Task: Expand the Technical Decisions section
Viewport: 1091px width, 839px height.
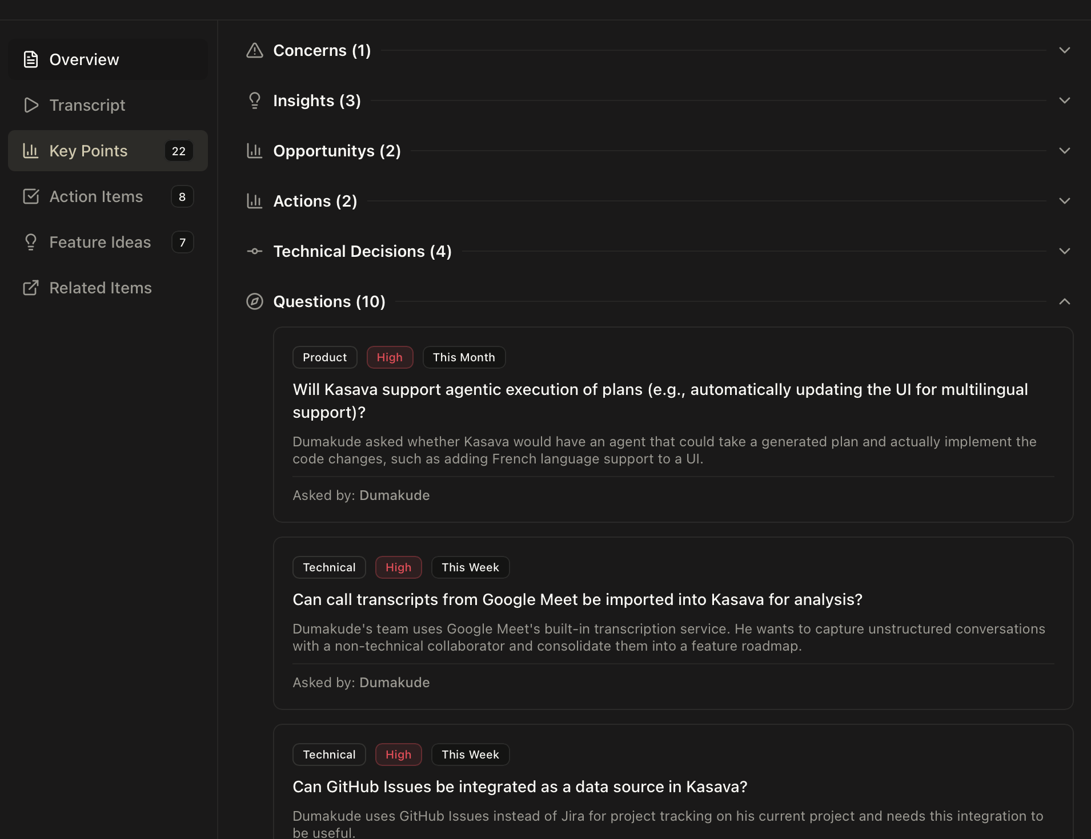Action: [x=1065, y=251]
